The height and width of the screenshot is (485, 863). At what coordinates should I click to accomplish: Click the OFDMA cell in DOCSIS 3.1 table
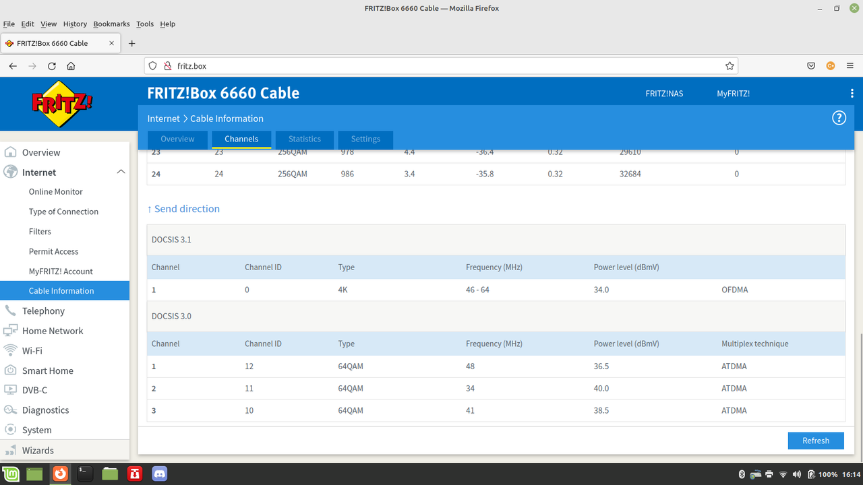pyautogui.click(x=734, y=290)
